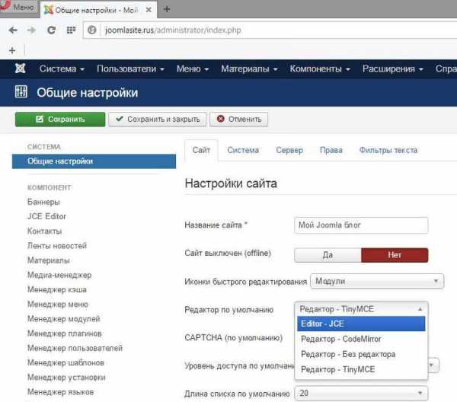This screenshot has height=402, width=457.
Task: Open Менеджер модулей sidebar link
Action: [x=63, y=319]
